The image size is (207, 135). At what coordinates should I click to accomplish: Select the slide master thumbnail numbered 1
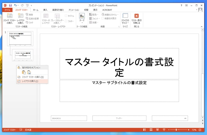[x=20, y=39]
